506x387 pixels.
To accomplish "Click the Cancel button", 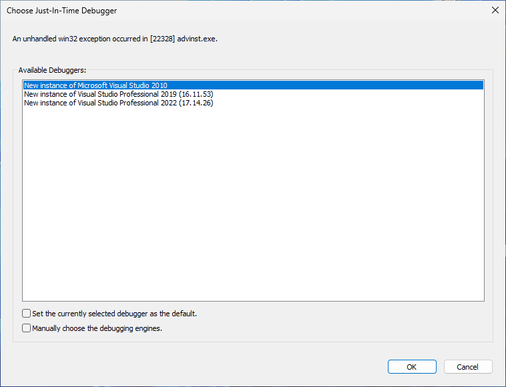I will [468, 367].
